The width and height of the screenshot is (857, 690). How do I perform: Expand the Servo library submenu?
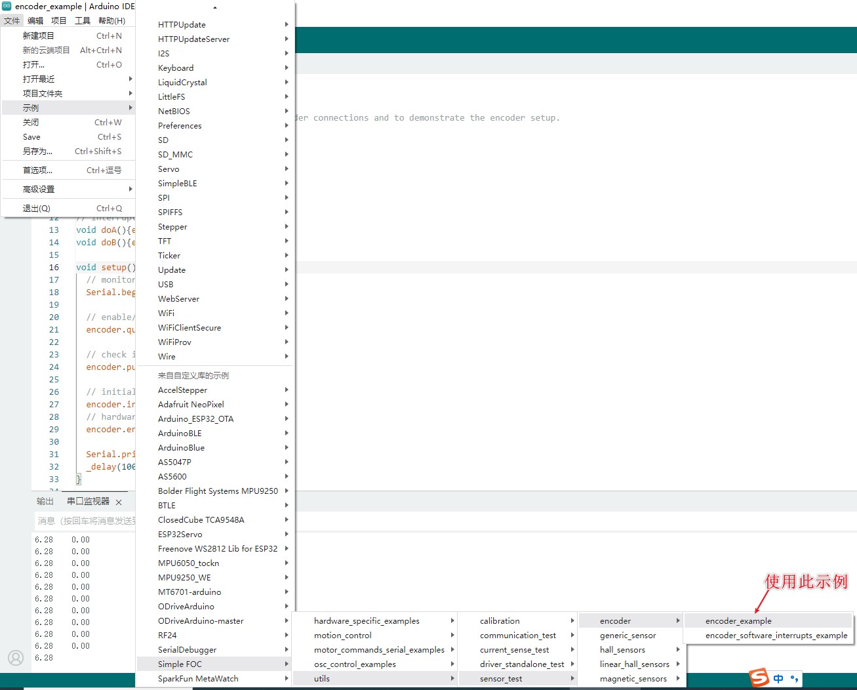pyautogui.click(x=169, y=169)
